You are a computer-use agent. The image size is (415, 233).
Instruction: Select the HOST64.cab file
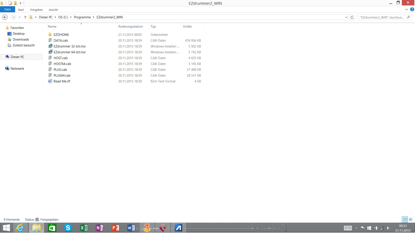pyautogui.click(x=62, y=64)
